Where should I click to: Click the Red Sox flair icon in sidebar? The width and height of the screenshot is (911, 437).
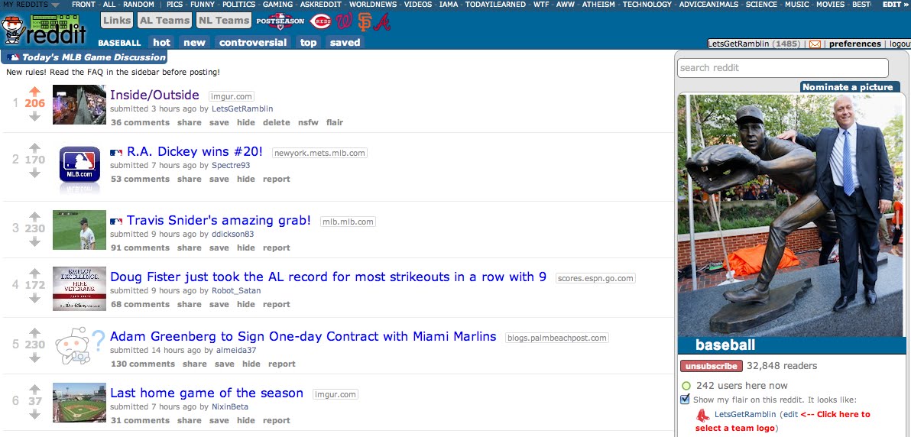point(703,415)
